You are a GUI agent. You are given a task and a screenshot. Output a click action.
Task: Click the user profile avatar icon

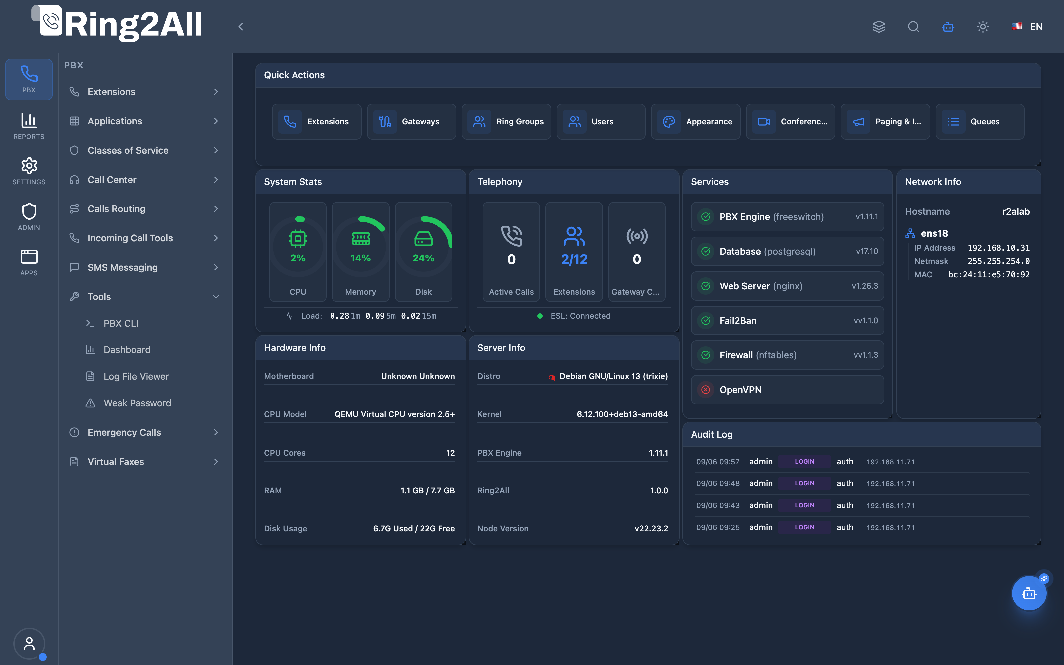29,644
